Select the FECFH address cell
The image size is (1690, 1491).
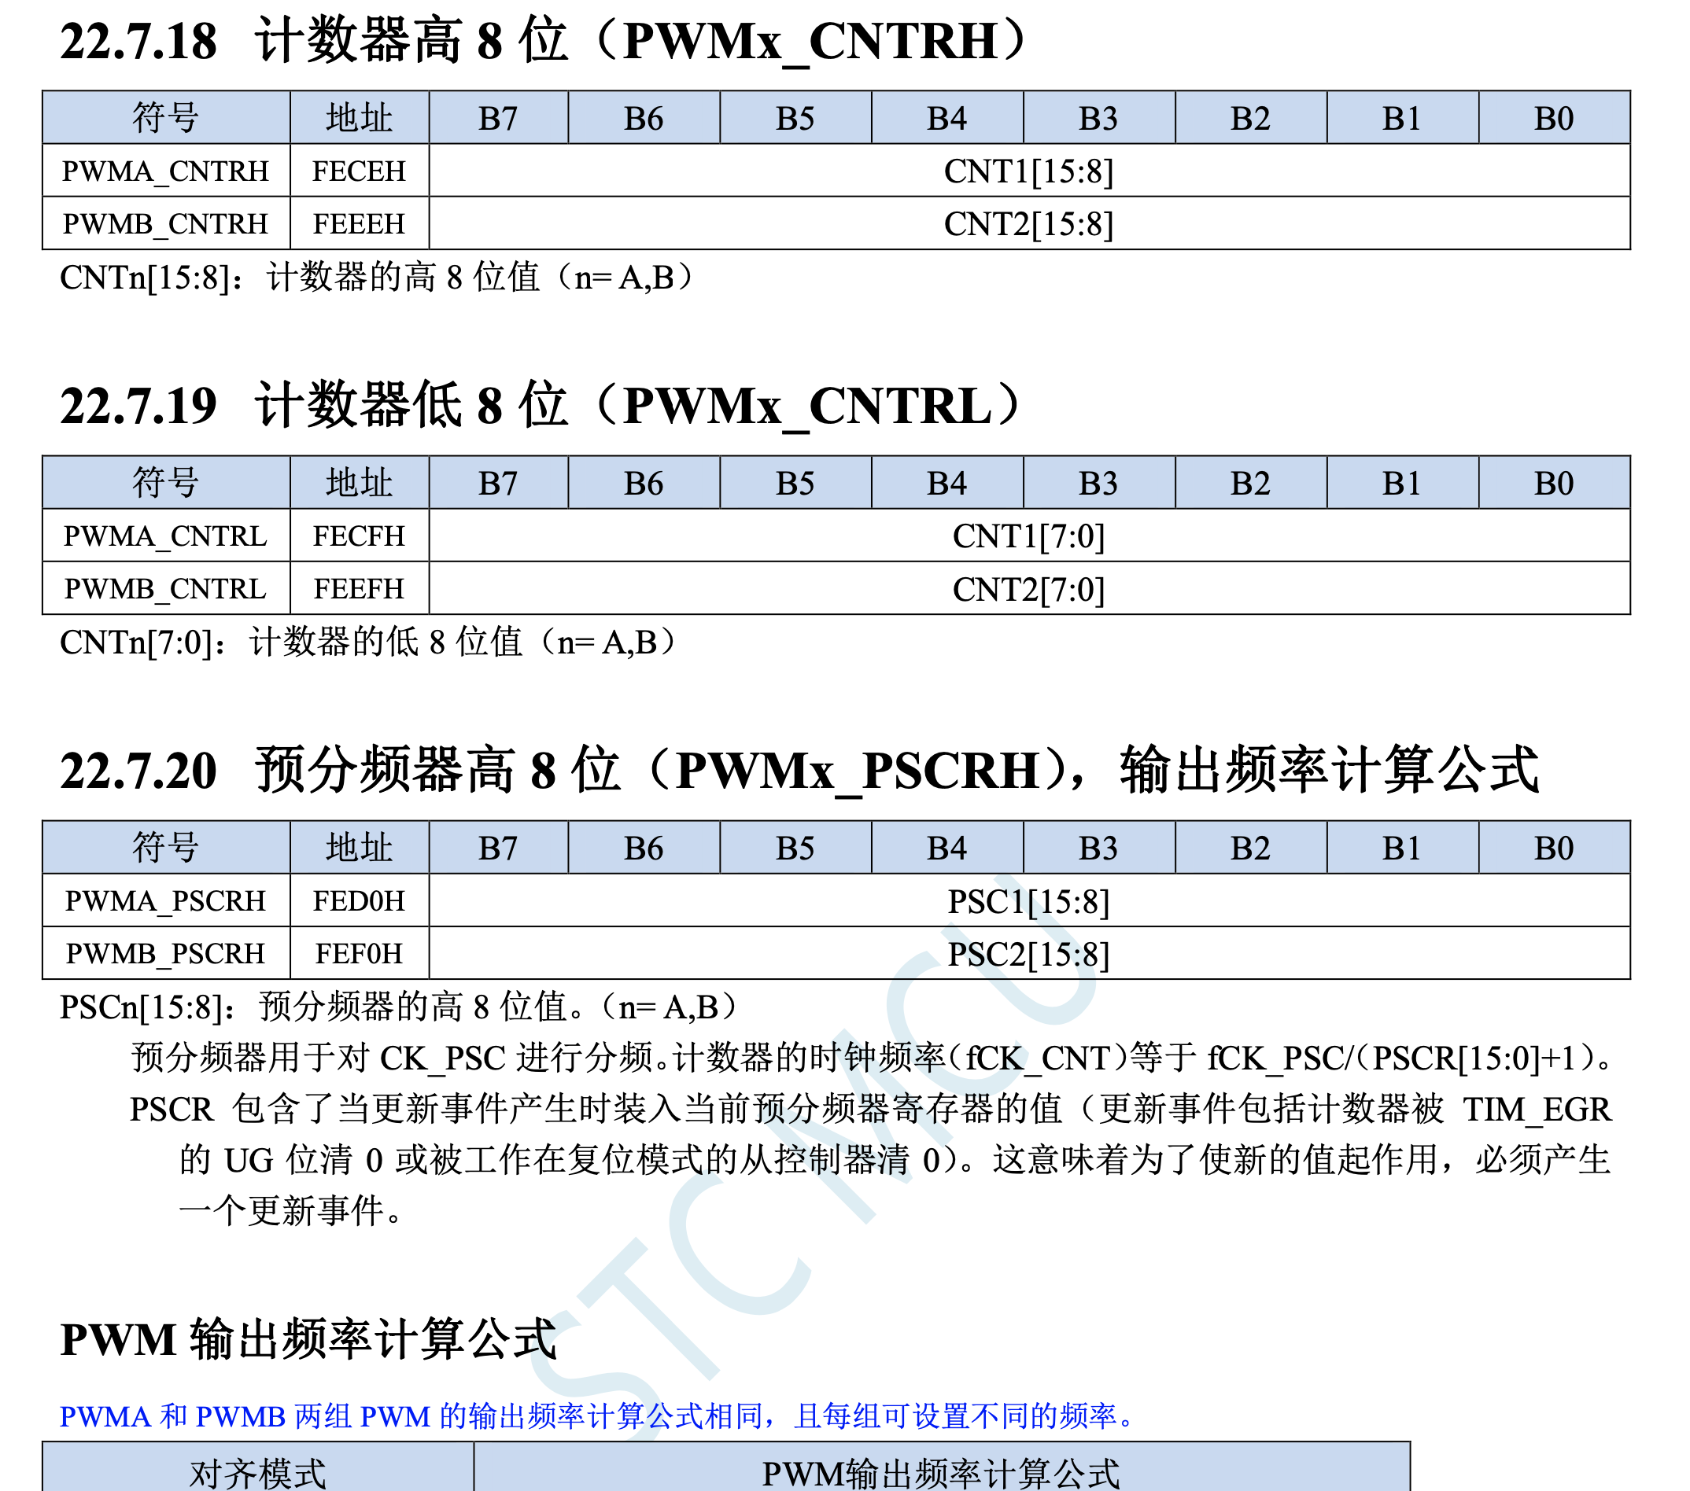tap(360, 536)
